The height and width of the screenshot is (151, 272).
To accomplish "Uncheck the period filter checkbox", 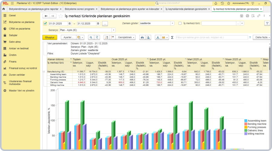I will pos(45,23).
